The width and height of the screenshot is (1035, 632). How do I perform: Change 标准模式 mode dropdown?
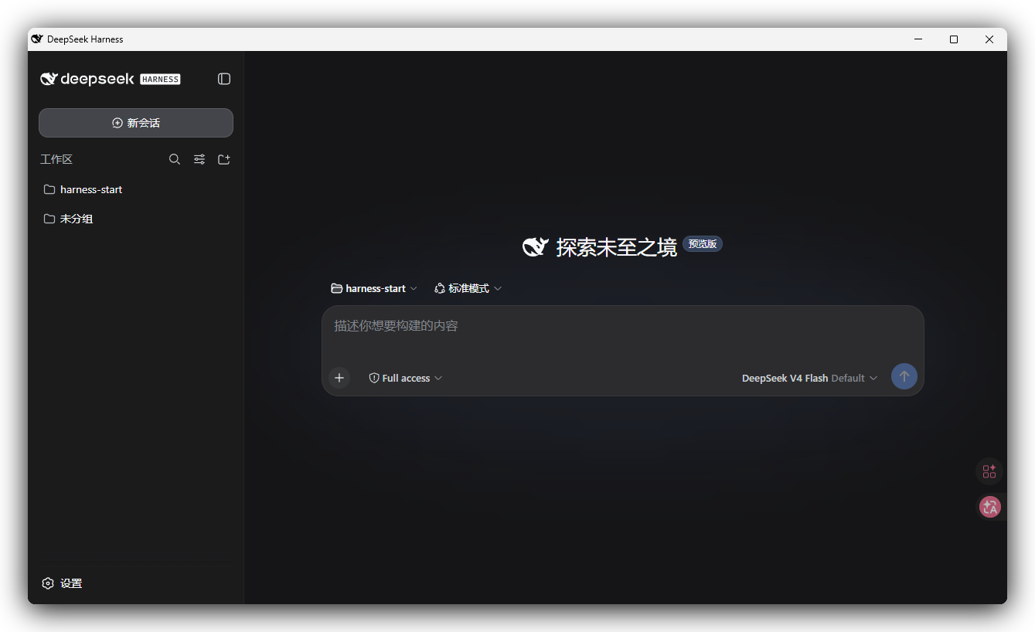[x=468, y=288]
